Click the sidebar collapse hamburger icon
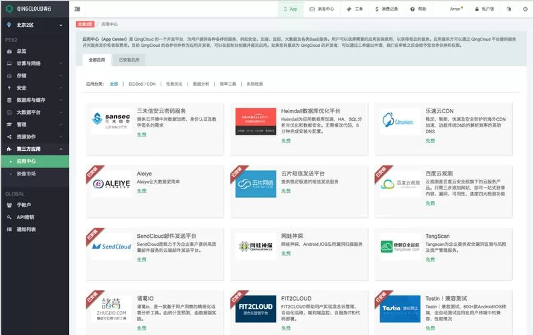Viewport: 533px width, 335px height. [x=77, y=9]
